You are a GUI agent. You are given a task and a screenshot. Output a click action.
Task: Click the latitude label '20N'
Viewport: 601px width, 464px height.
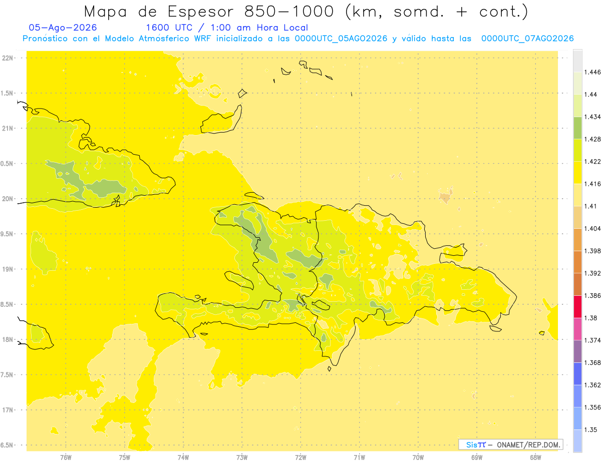(8, 199)
